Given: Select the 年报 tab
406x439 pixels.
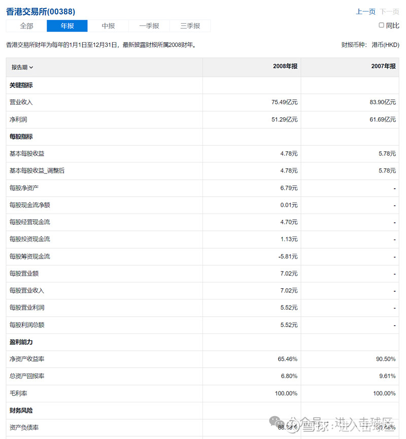Looking at the screenshot, I should [67, 26].
